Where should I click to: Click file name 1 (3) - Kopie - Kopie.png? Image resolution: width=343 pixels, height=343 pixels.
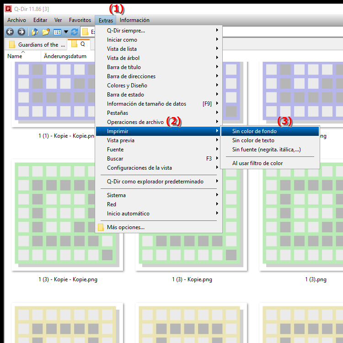68,279
